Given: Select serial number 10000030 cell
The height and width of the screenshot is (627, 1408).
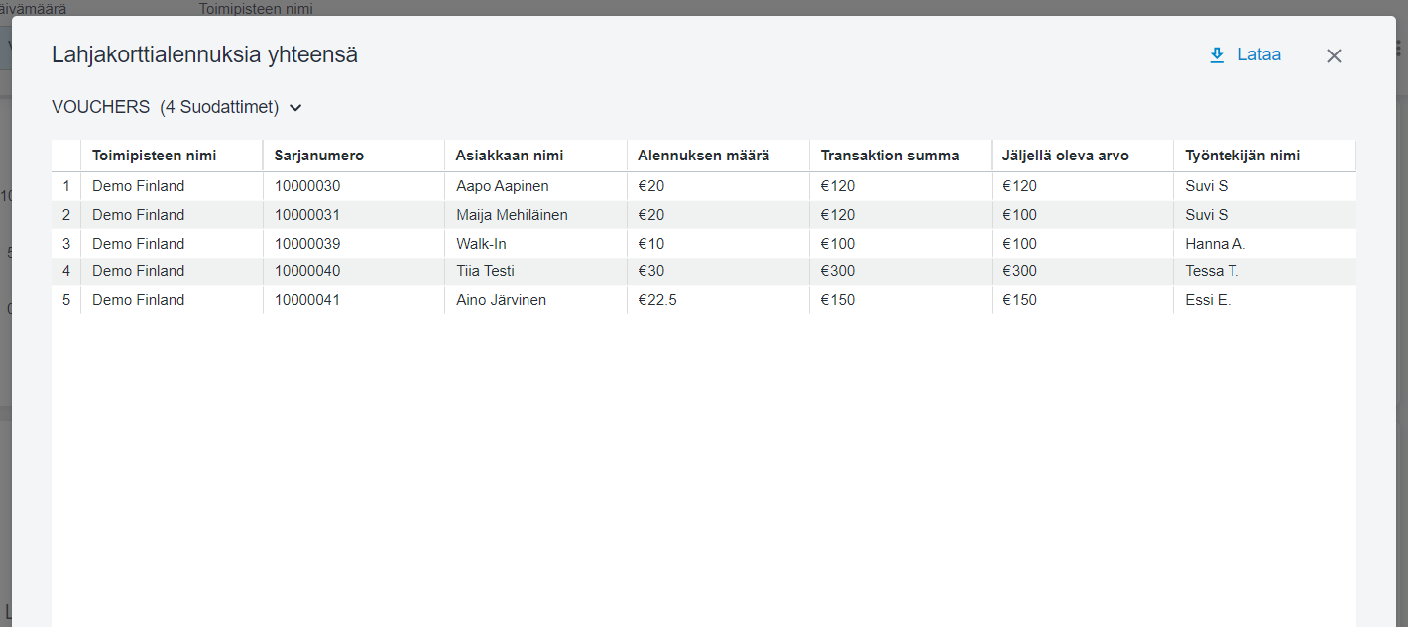Looking at the screenshot, I should point(307,186).
